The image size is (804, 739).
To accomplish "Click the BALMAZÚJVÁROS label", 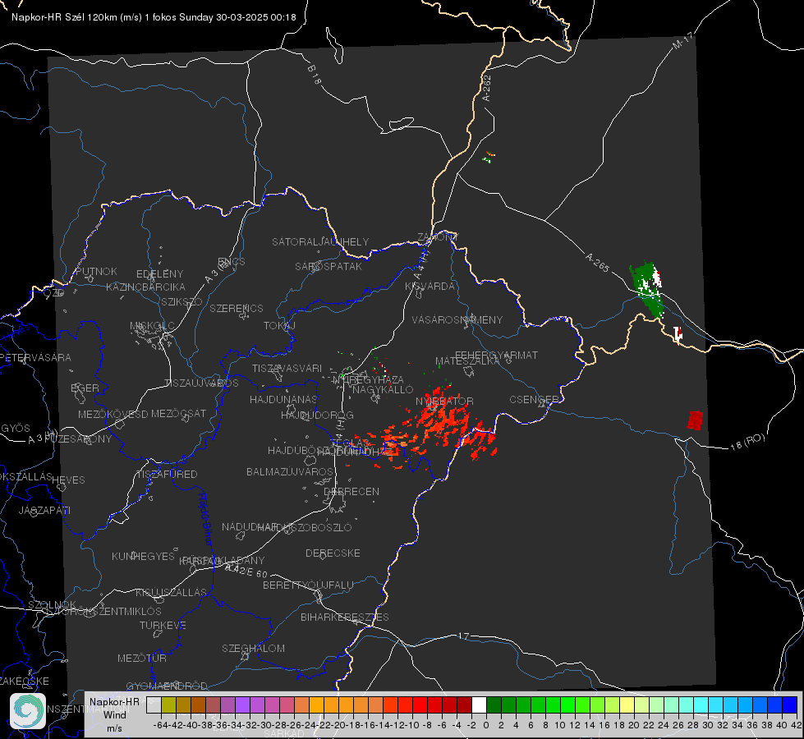I will 290,471.
